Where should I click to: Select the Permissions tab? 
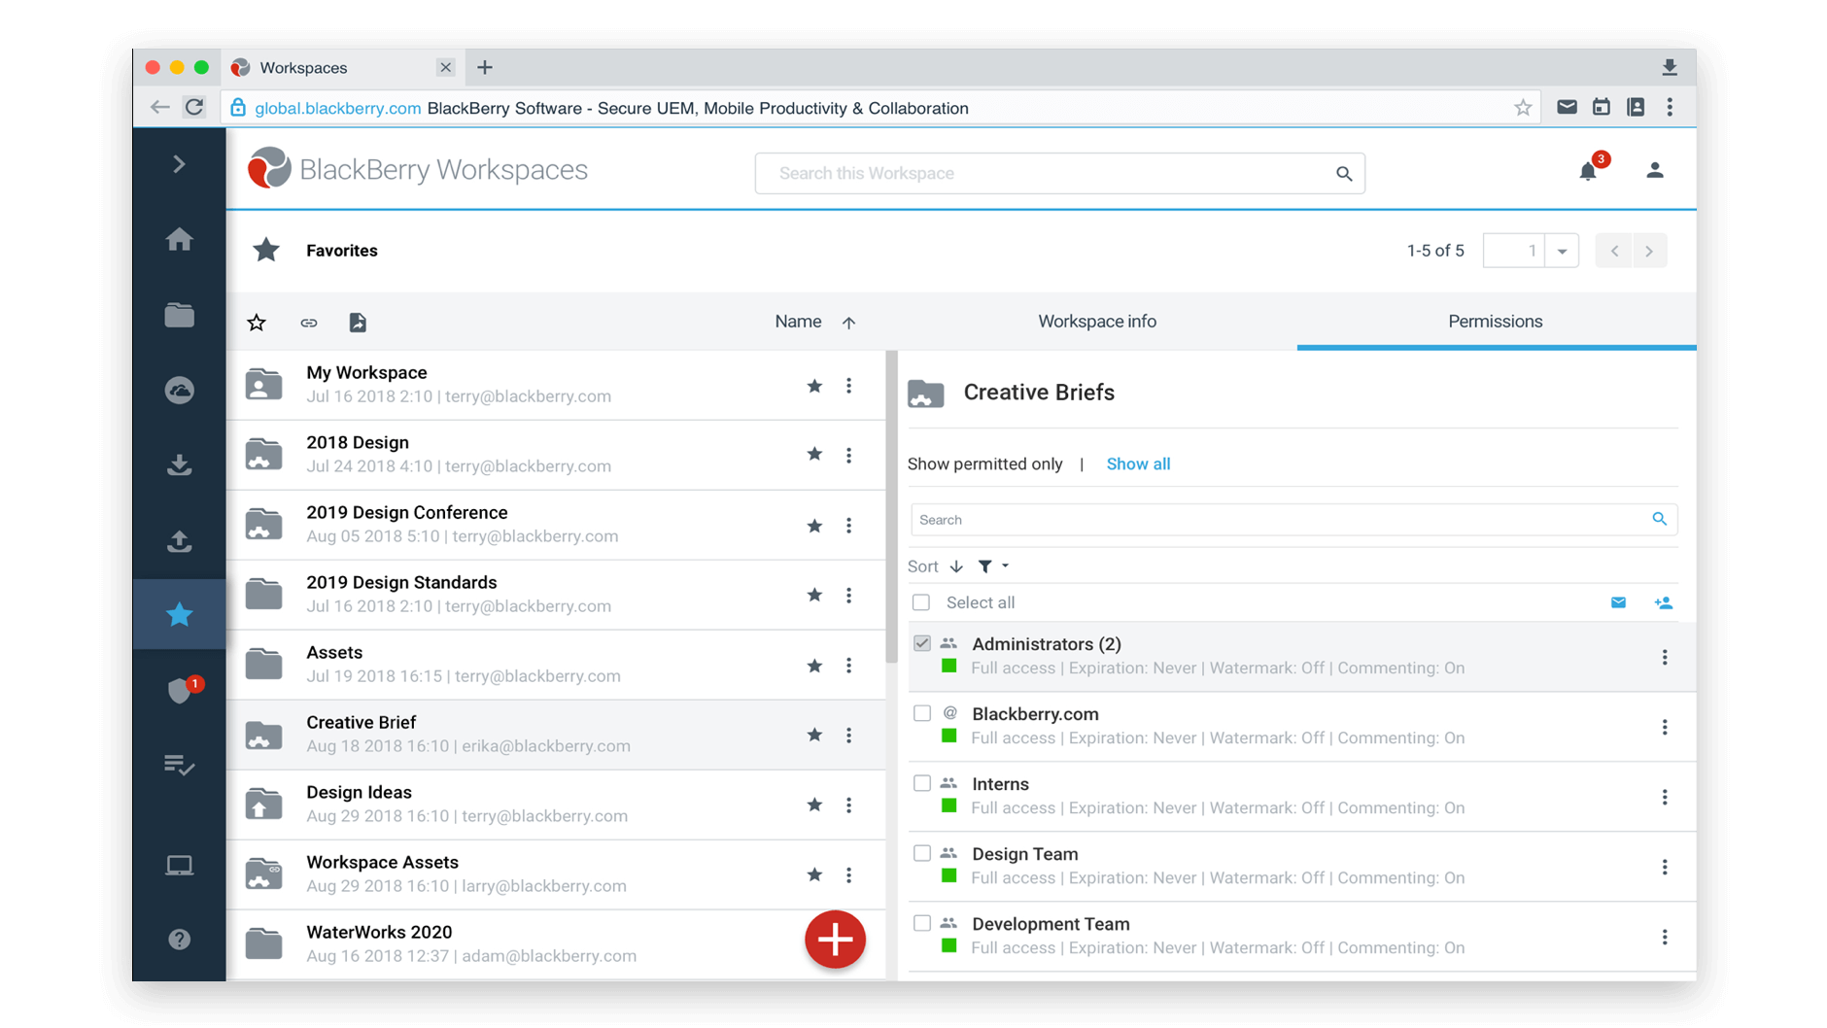point(1495,322)
